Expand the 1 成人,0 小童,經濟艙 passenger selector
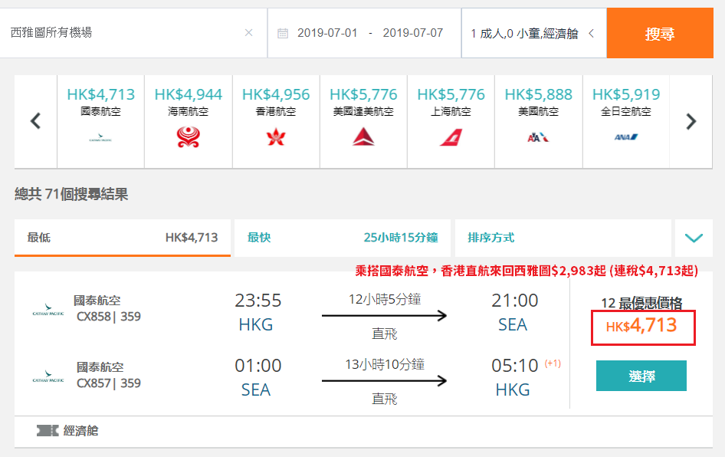This screenshot has width=725, height=457. pyautogui.click(x=533, y=33)
